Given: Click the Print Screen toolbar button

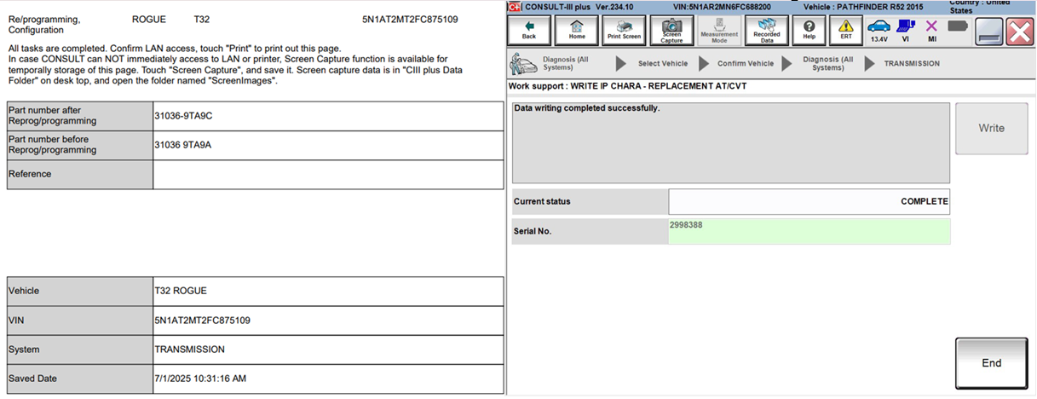Looking at the screenshot, I should [624, 32].
